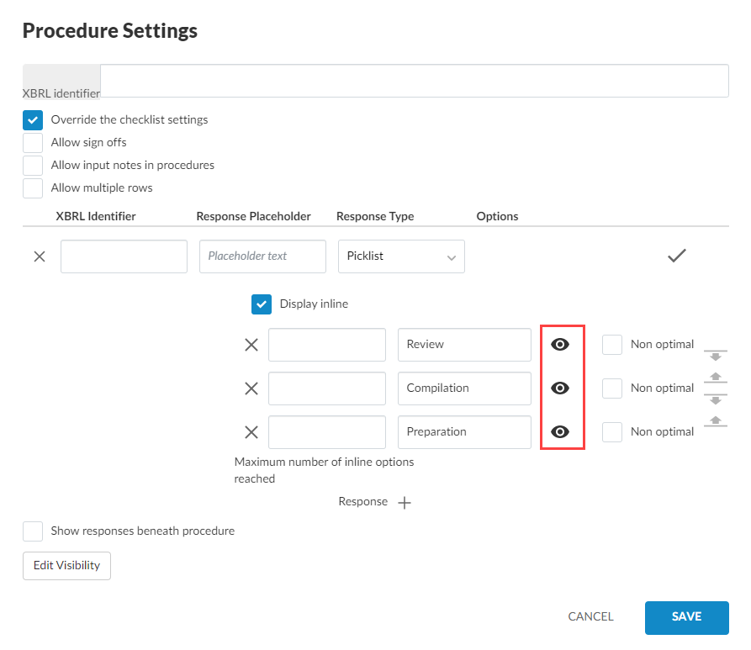
Task: Enable Allow sign offs
Action: click(33, 143)
